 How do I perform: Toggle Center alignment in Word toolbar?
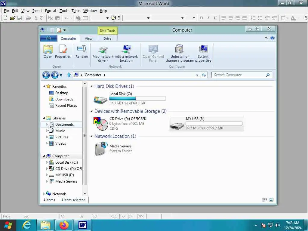(231, 18)
